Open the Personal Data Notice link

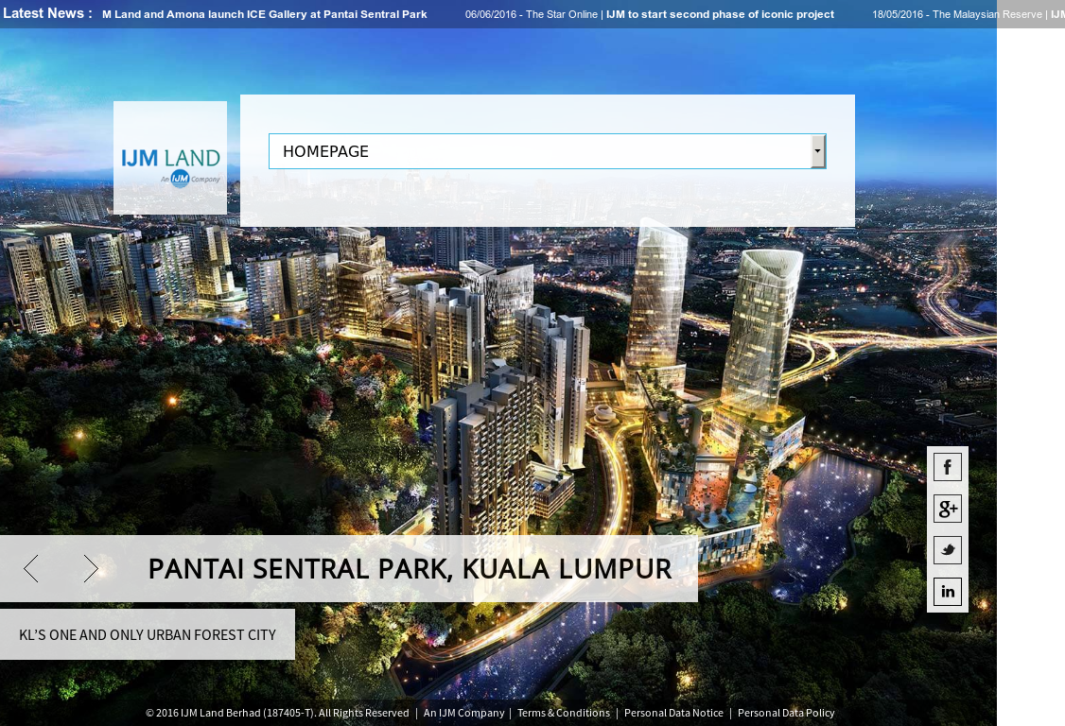[x=673, y=713]
